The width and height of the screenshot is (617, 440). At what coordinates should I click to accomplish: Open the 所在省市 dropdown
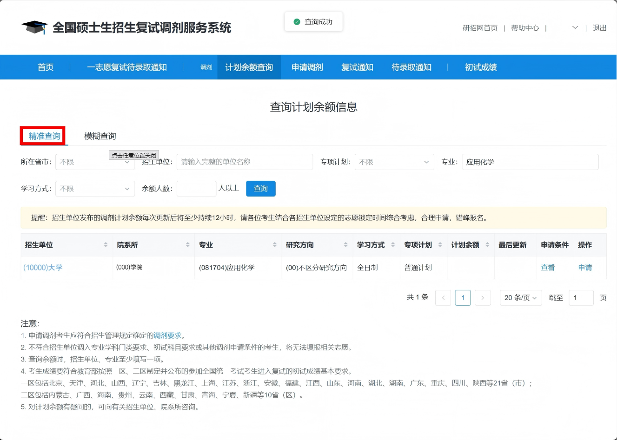pyautogui.click(x=95, y=162)
